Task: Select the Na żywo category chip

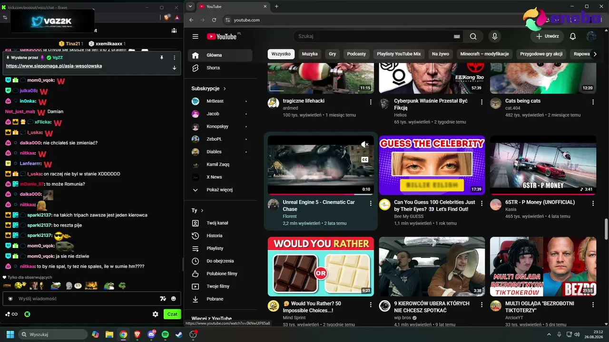Action: click(x=441, y=54)
